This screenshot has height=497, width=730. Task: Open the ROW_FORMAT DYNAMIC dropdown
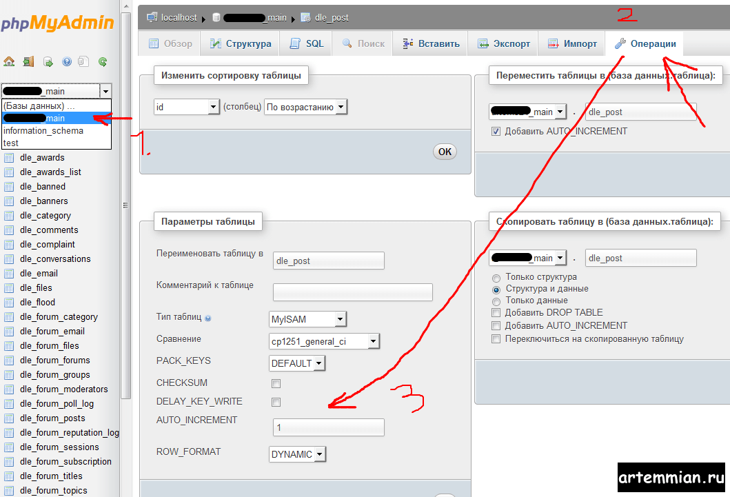pyautogui.click(x=297, y=455)
